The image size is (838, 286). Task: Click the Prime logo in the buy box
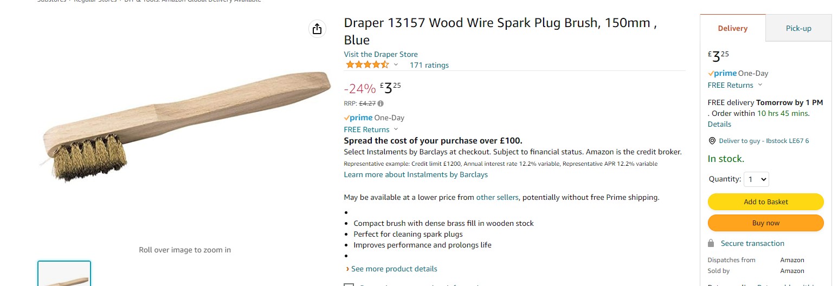[722, 73]
